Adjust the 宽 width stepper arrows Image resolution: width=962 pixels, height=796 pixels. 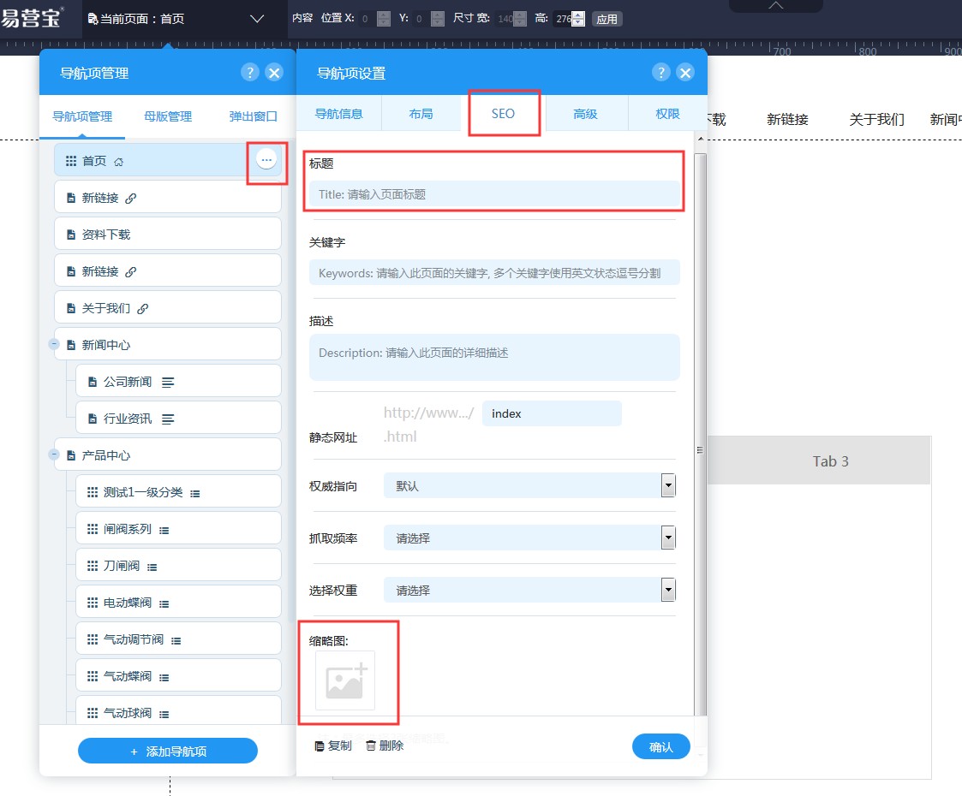coord(520,18)
